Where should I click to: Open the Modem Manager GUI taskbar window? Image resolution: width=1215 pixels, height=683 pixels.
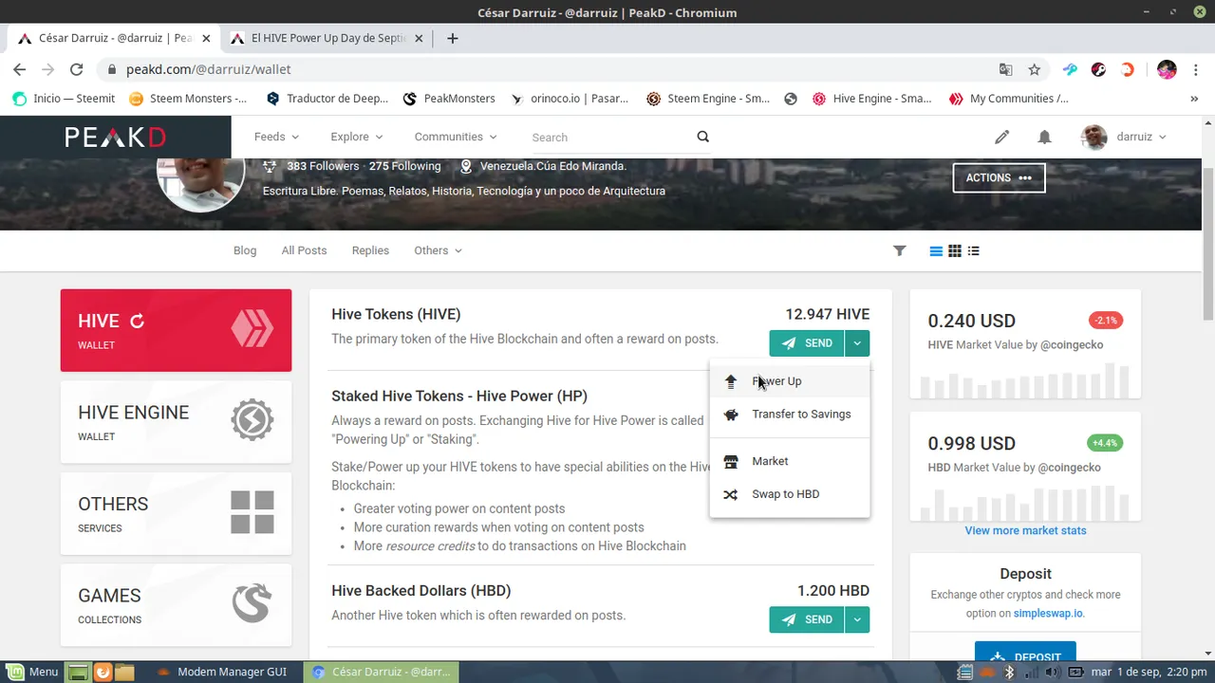pos(223,672)
